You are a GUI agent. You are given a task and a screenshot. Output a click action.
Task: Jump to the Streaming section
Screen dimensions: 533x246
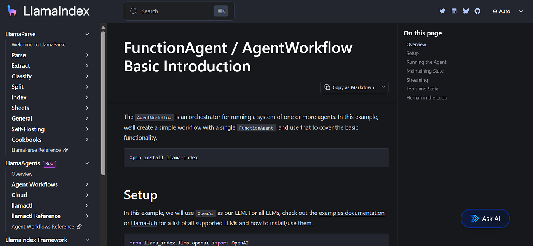pos(417,80)
